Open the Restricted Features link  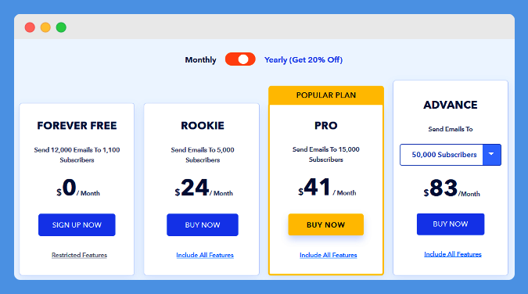tap(79, 255)
